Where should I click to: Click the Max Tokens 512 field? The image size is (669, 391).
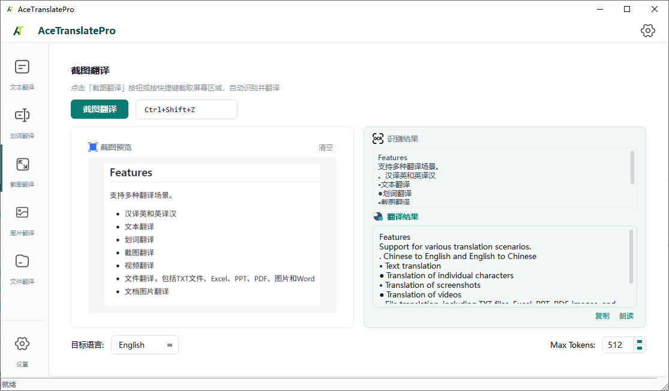(x=617, y=345)
